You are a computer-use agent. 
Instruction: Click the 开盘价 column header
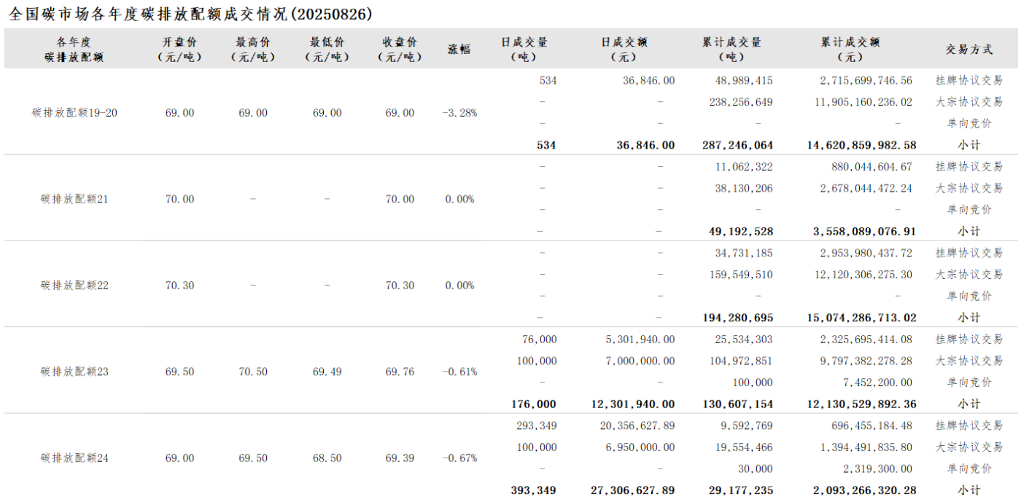[179, 49]
